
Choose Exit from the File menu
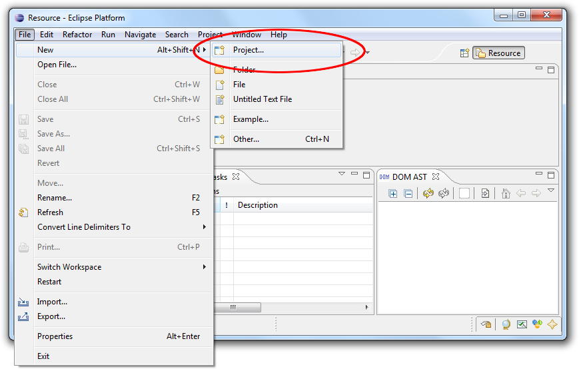pyautogui.click(x=114, y=356)
